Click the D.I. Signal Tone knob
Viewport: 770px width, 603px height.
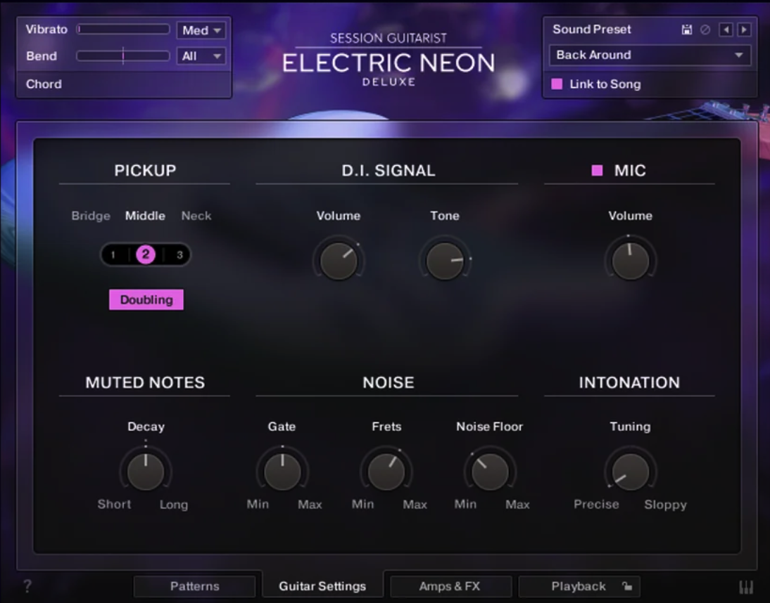click(445, 261)
